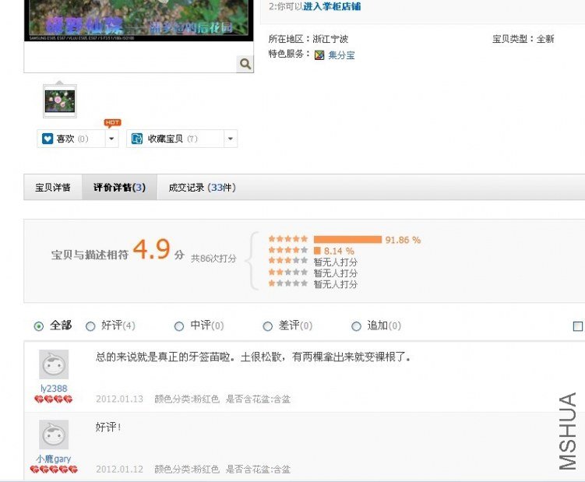Click 小鹿gary's avatar icon
585x482 pixels.
click(x=54, y=435)
